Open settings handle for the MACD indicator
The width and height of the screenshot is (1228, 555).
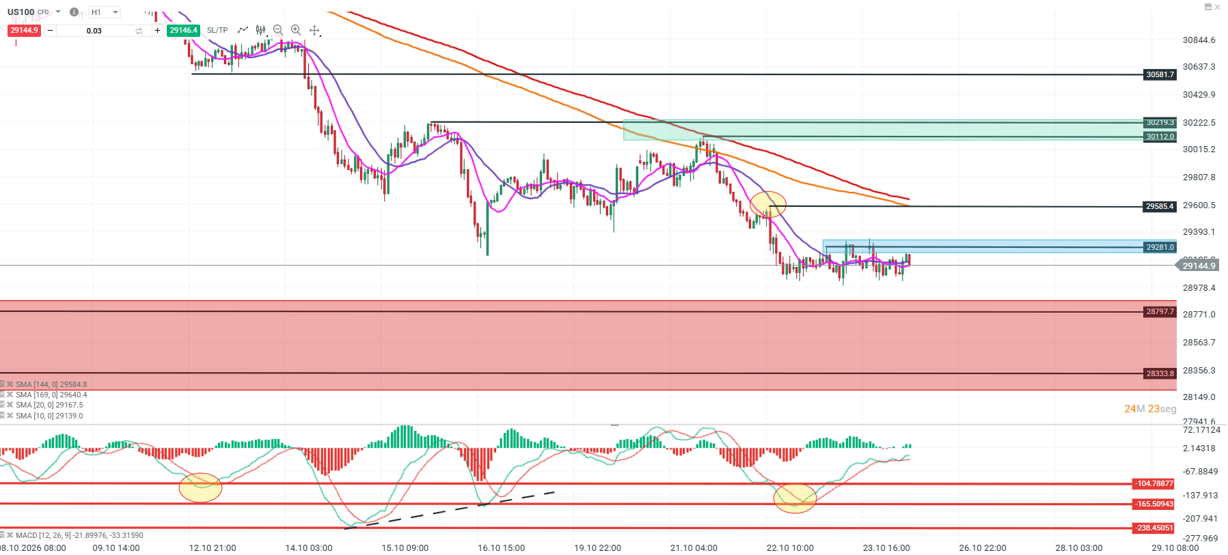coord(3,535)
